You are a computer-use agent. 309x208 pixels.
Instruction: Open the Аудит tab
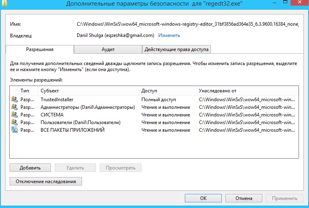(x=108, y=49)
